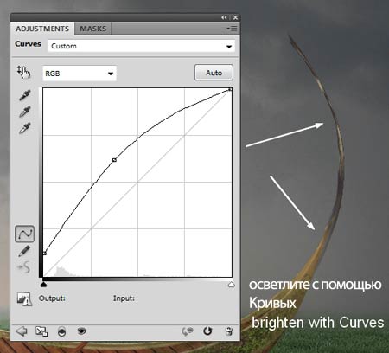
Task: Open the RGB channel dropdown
Action: tap(80, 74)
